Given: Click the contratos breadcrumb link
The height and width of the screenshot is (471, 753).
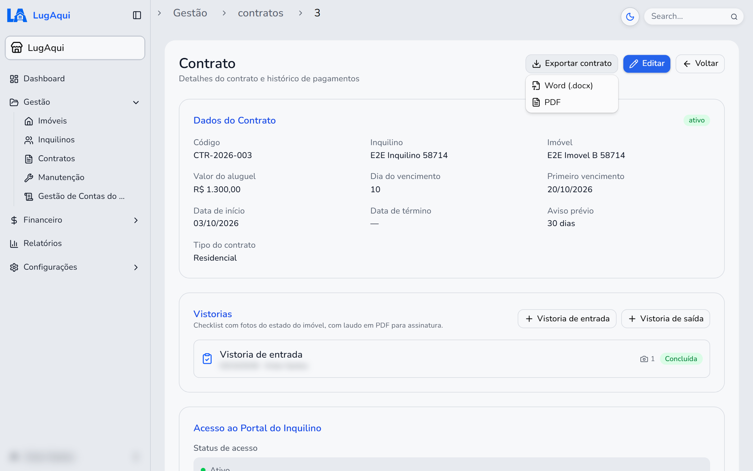Looking at the screenshot, I should pyautogui.click(x=260, y=13).
